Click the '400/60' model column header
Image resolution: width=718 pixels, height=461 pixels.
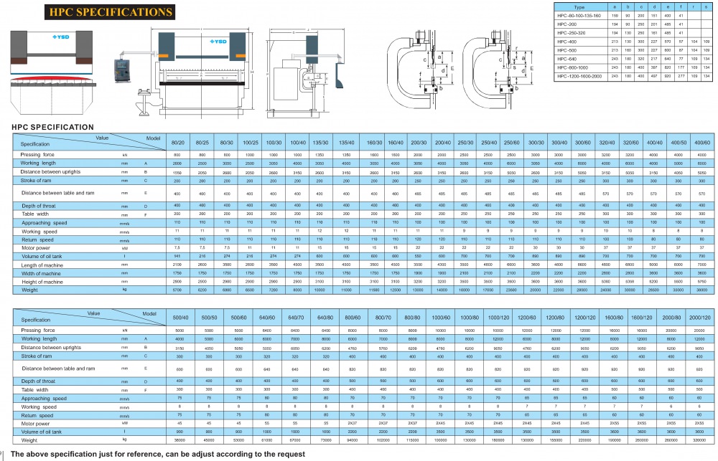tap(702, 143)
